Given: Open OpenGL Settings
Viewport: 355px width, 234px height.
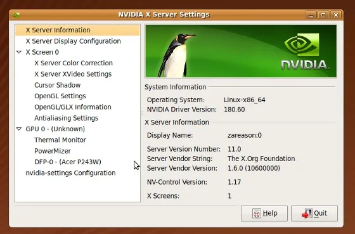Looking at the screenshot, I should coord(60,96).
